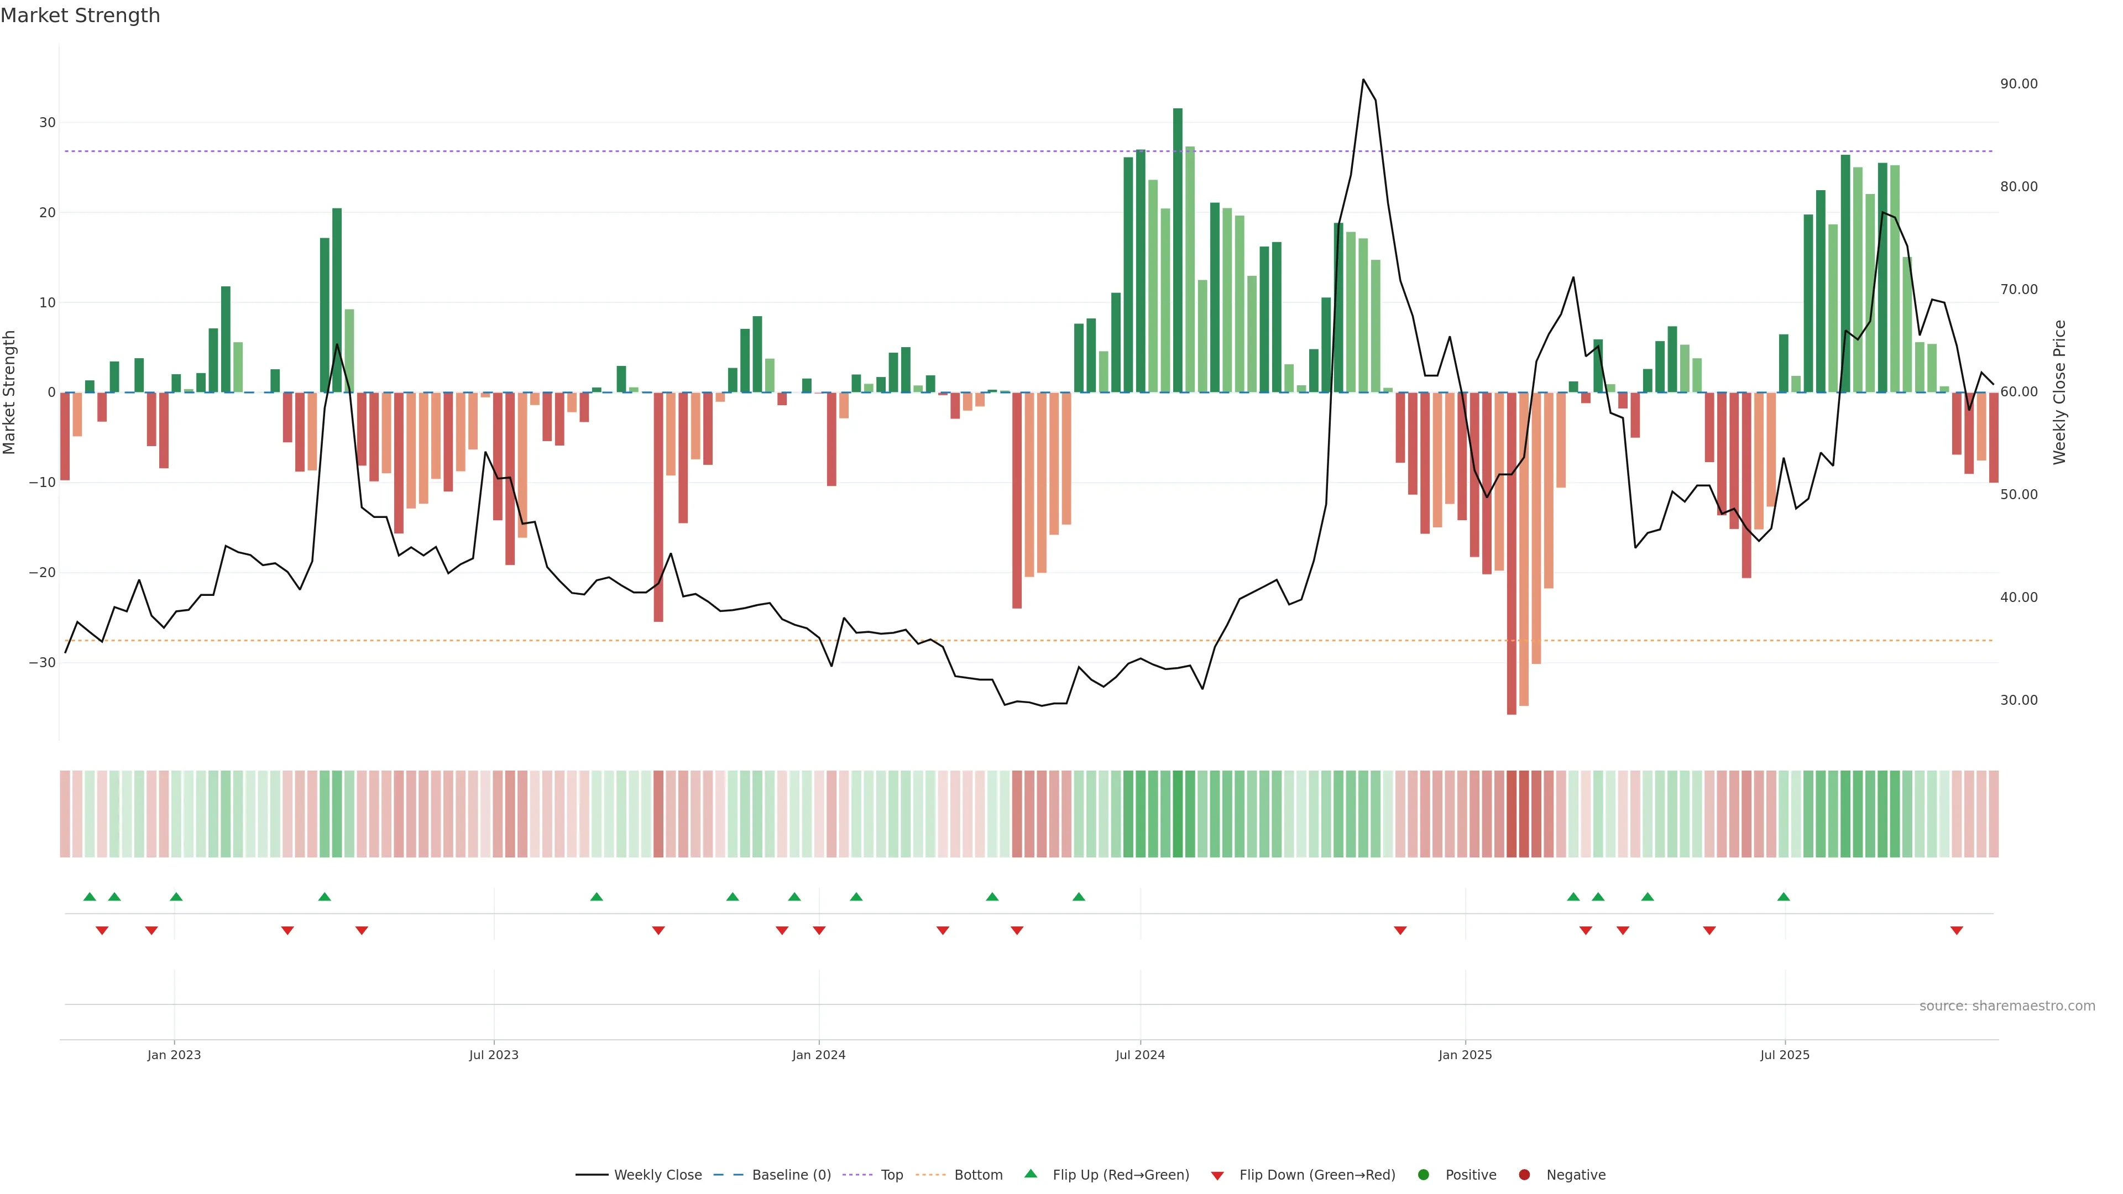
Task: Click the green Positive circle legend icon
Action: click(1423, 1174)
